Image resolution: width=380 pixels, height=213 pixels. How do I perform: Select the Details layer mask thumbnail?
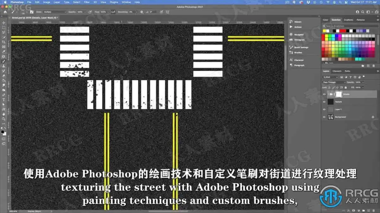pyautogui.click(x=339, y=94)
